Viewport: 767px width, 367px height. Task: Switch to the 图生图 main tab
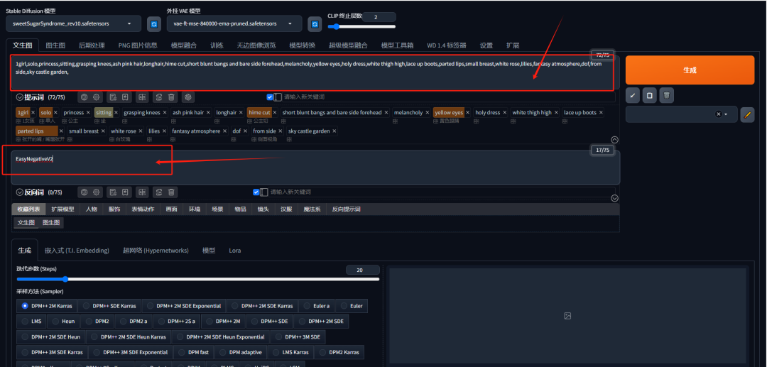[x=55, y=45]
